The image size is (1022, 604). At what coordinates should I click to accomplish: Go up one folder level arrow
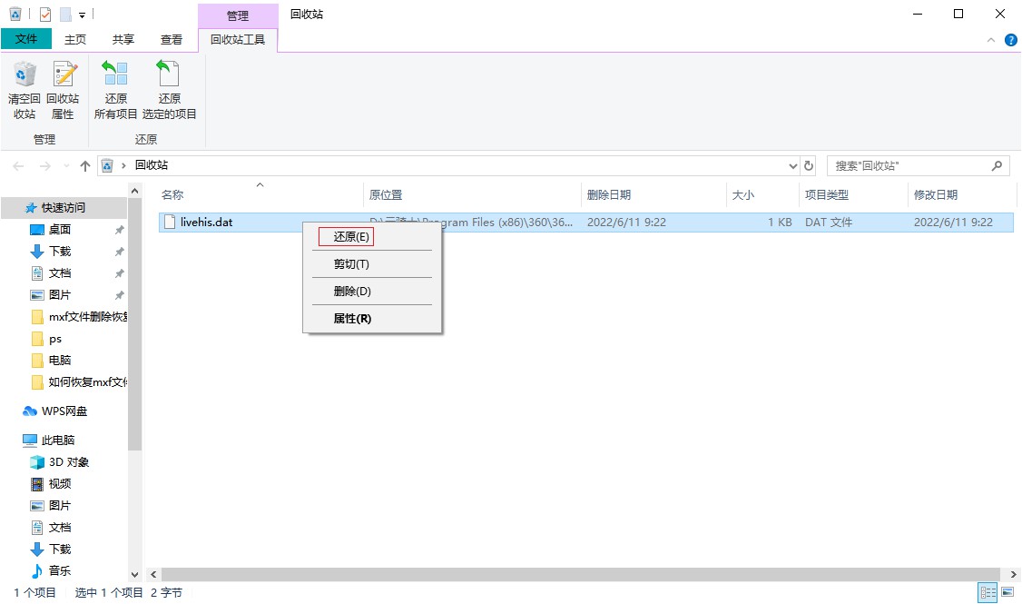(x=85, y=166)
